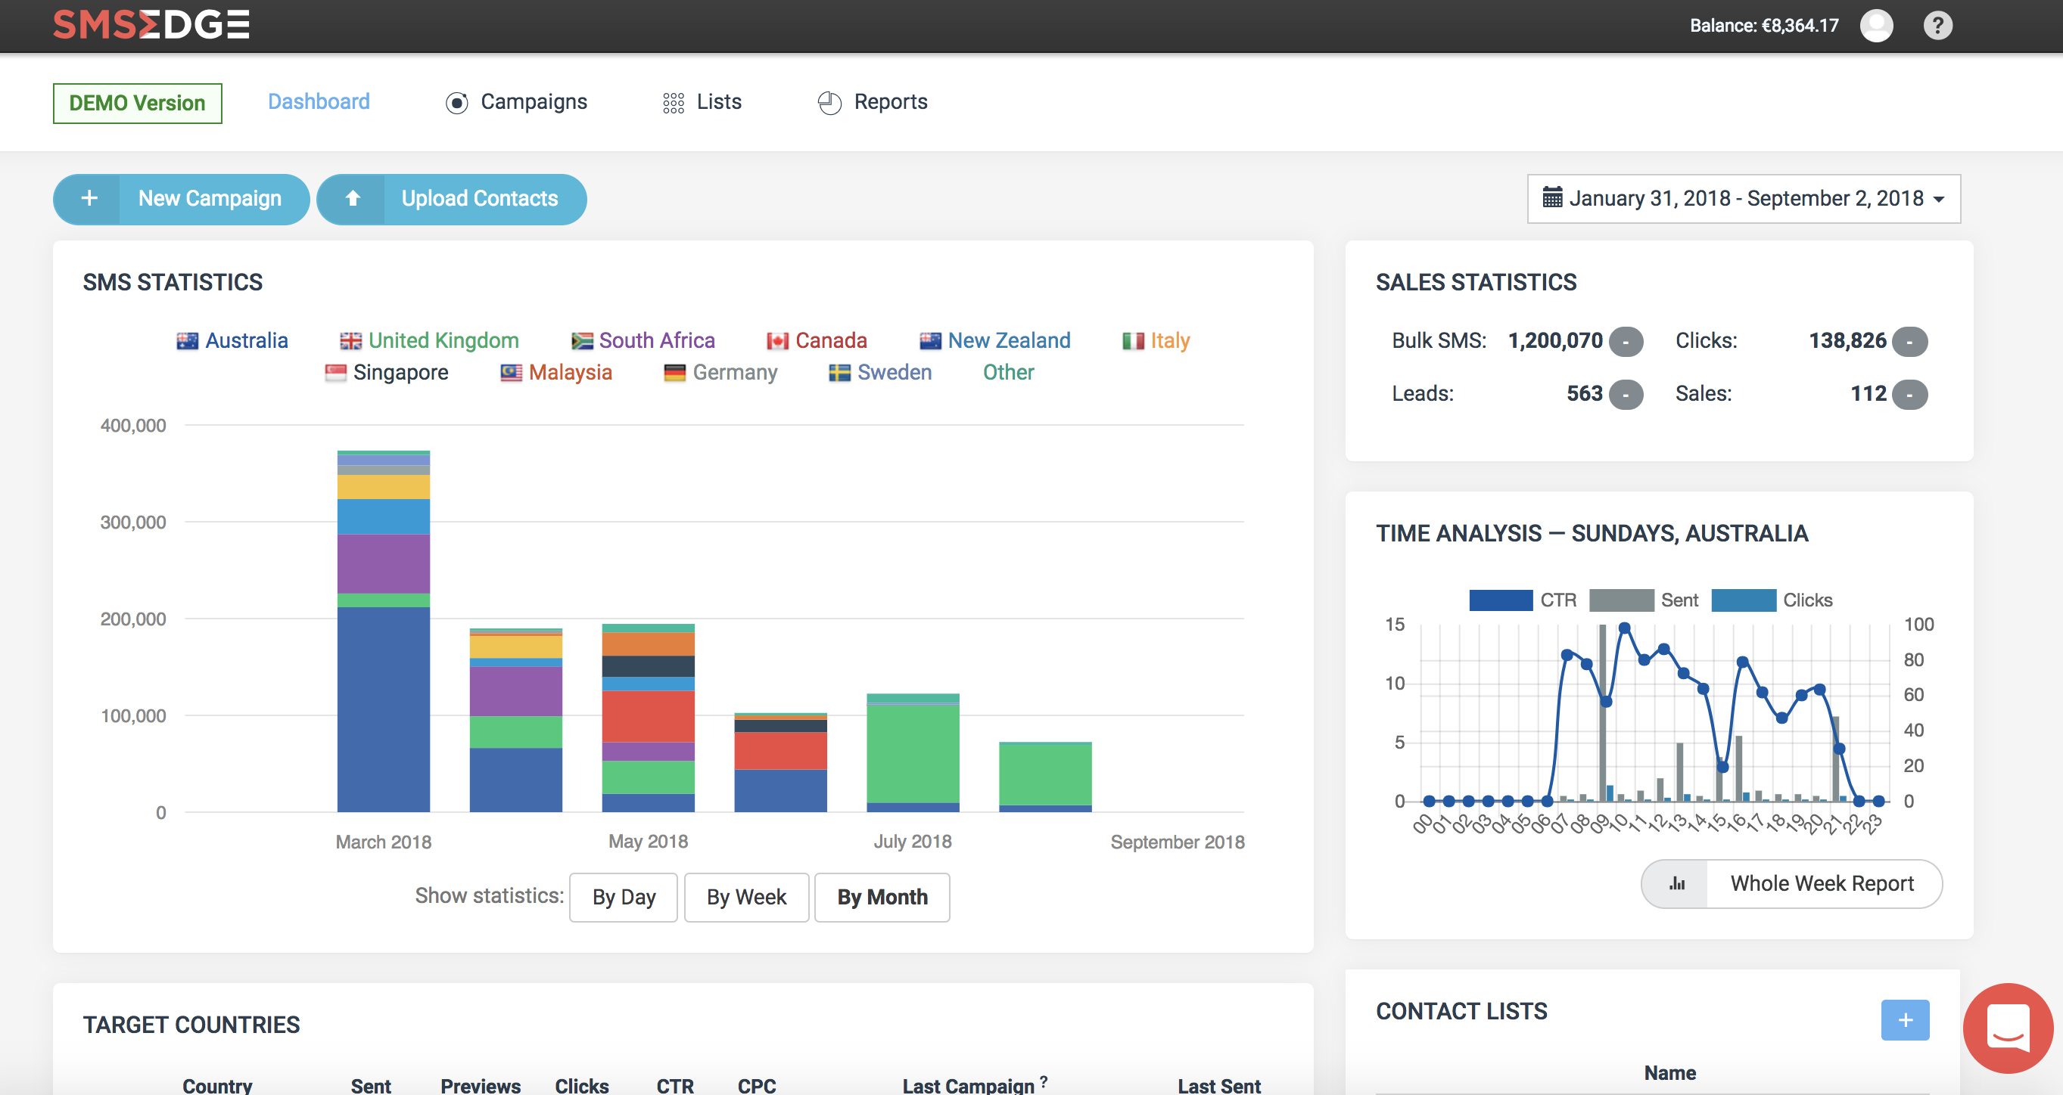Open the date range picker dropdown
Viewport: 2063px width, 1095px height.
click(x=1744, y=199)
